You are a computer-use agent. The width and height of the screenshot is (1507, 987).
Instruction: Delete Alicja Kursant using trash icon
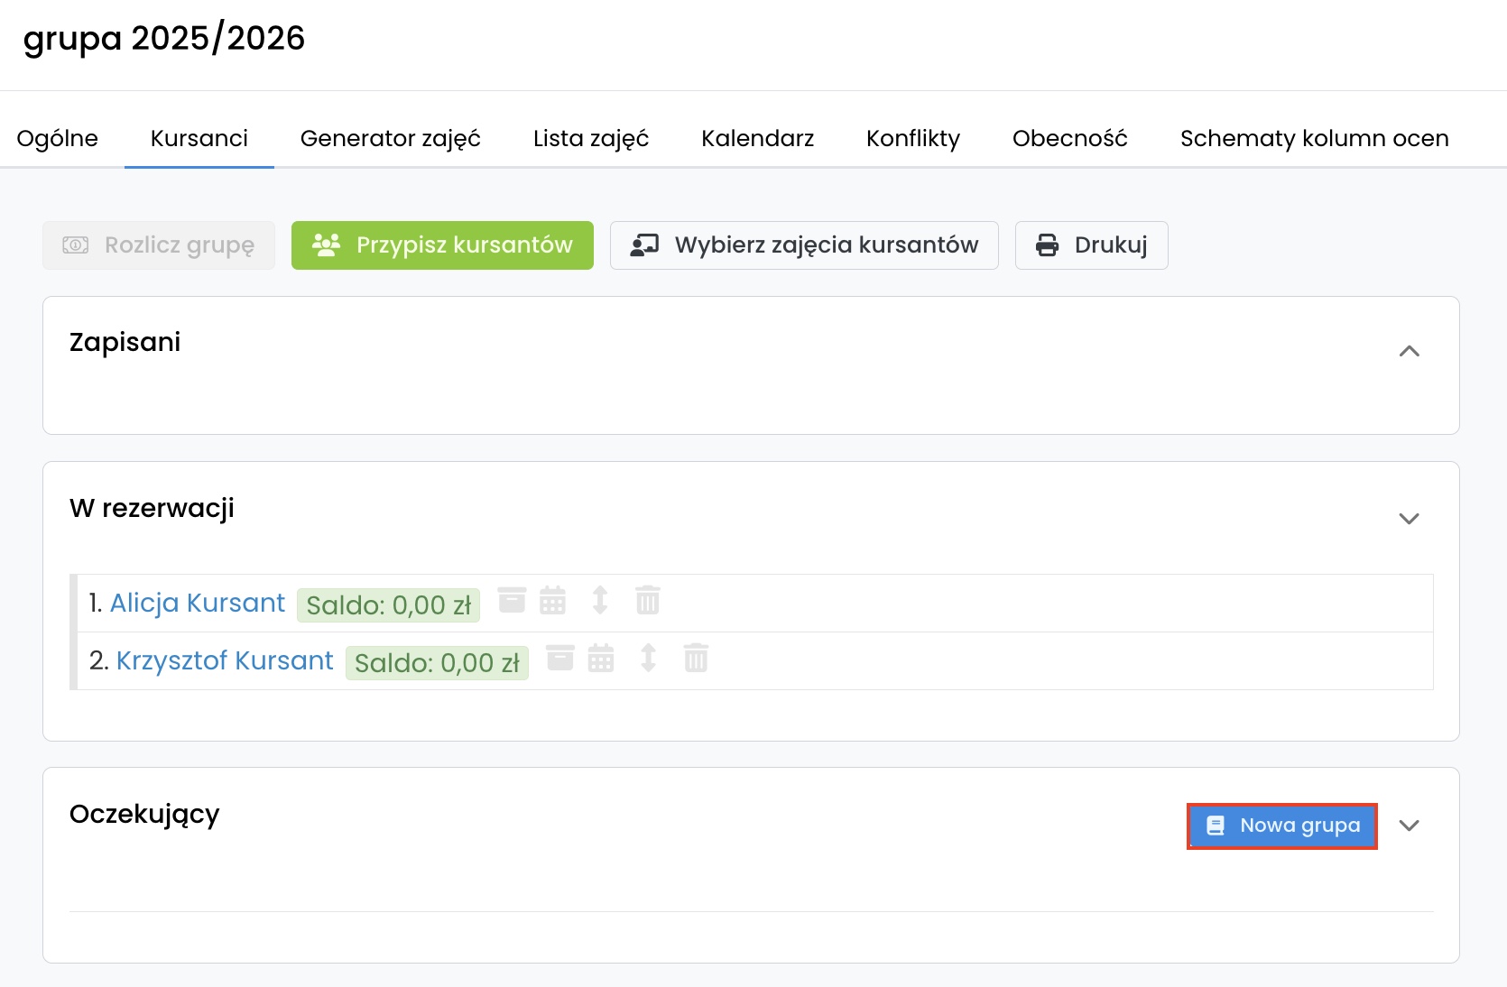point(648,600)
